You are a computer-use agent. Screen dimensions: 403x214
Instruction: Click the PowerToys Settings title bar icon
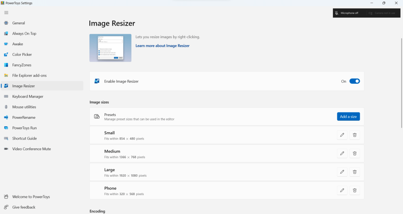(x=3, y=3)
